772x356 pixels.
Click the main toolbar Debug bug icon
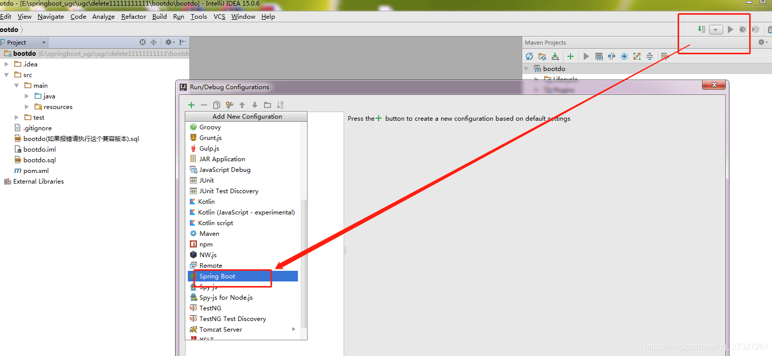(743, 29)
